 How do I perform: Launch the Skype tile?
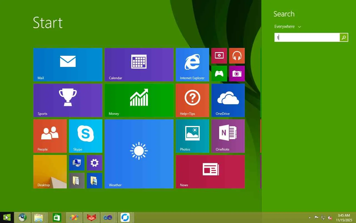pos(86,136)
